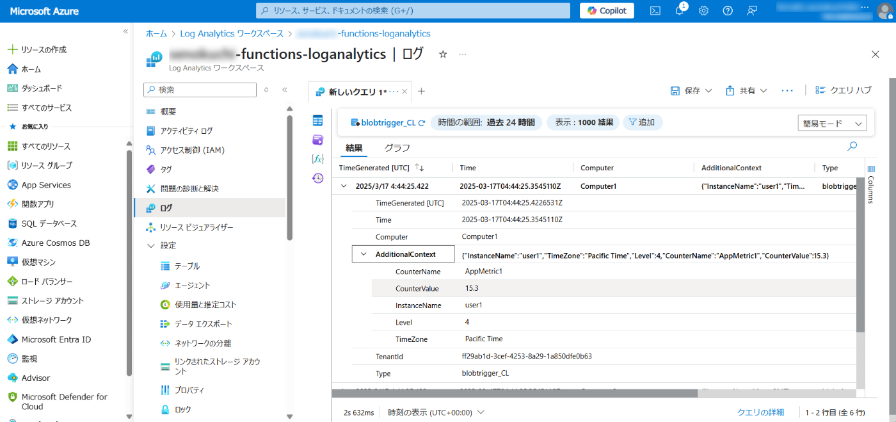
Task: Close the 新しいクエリ 1 tab
Action: 404,92
